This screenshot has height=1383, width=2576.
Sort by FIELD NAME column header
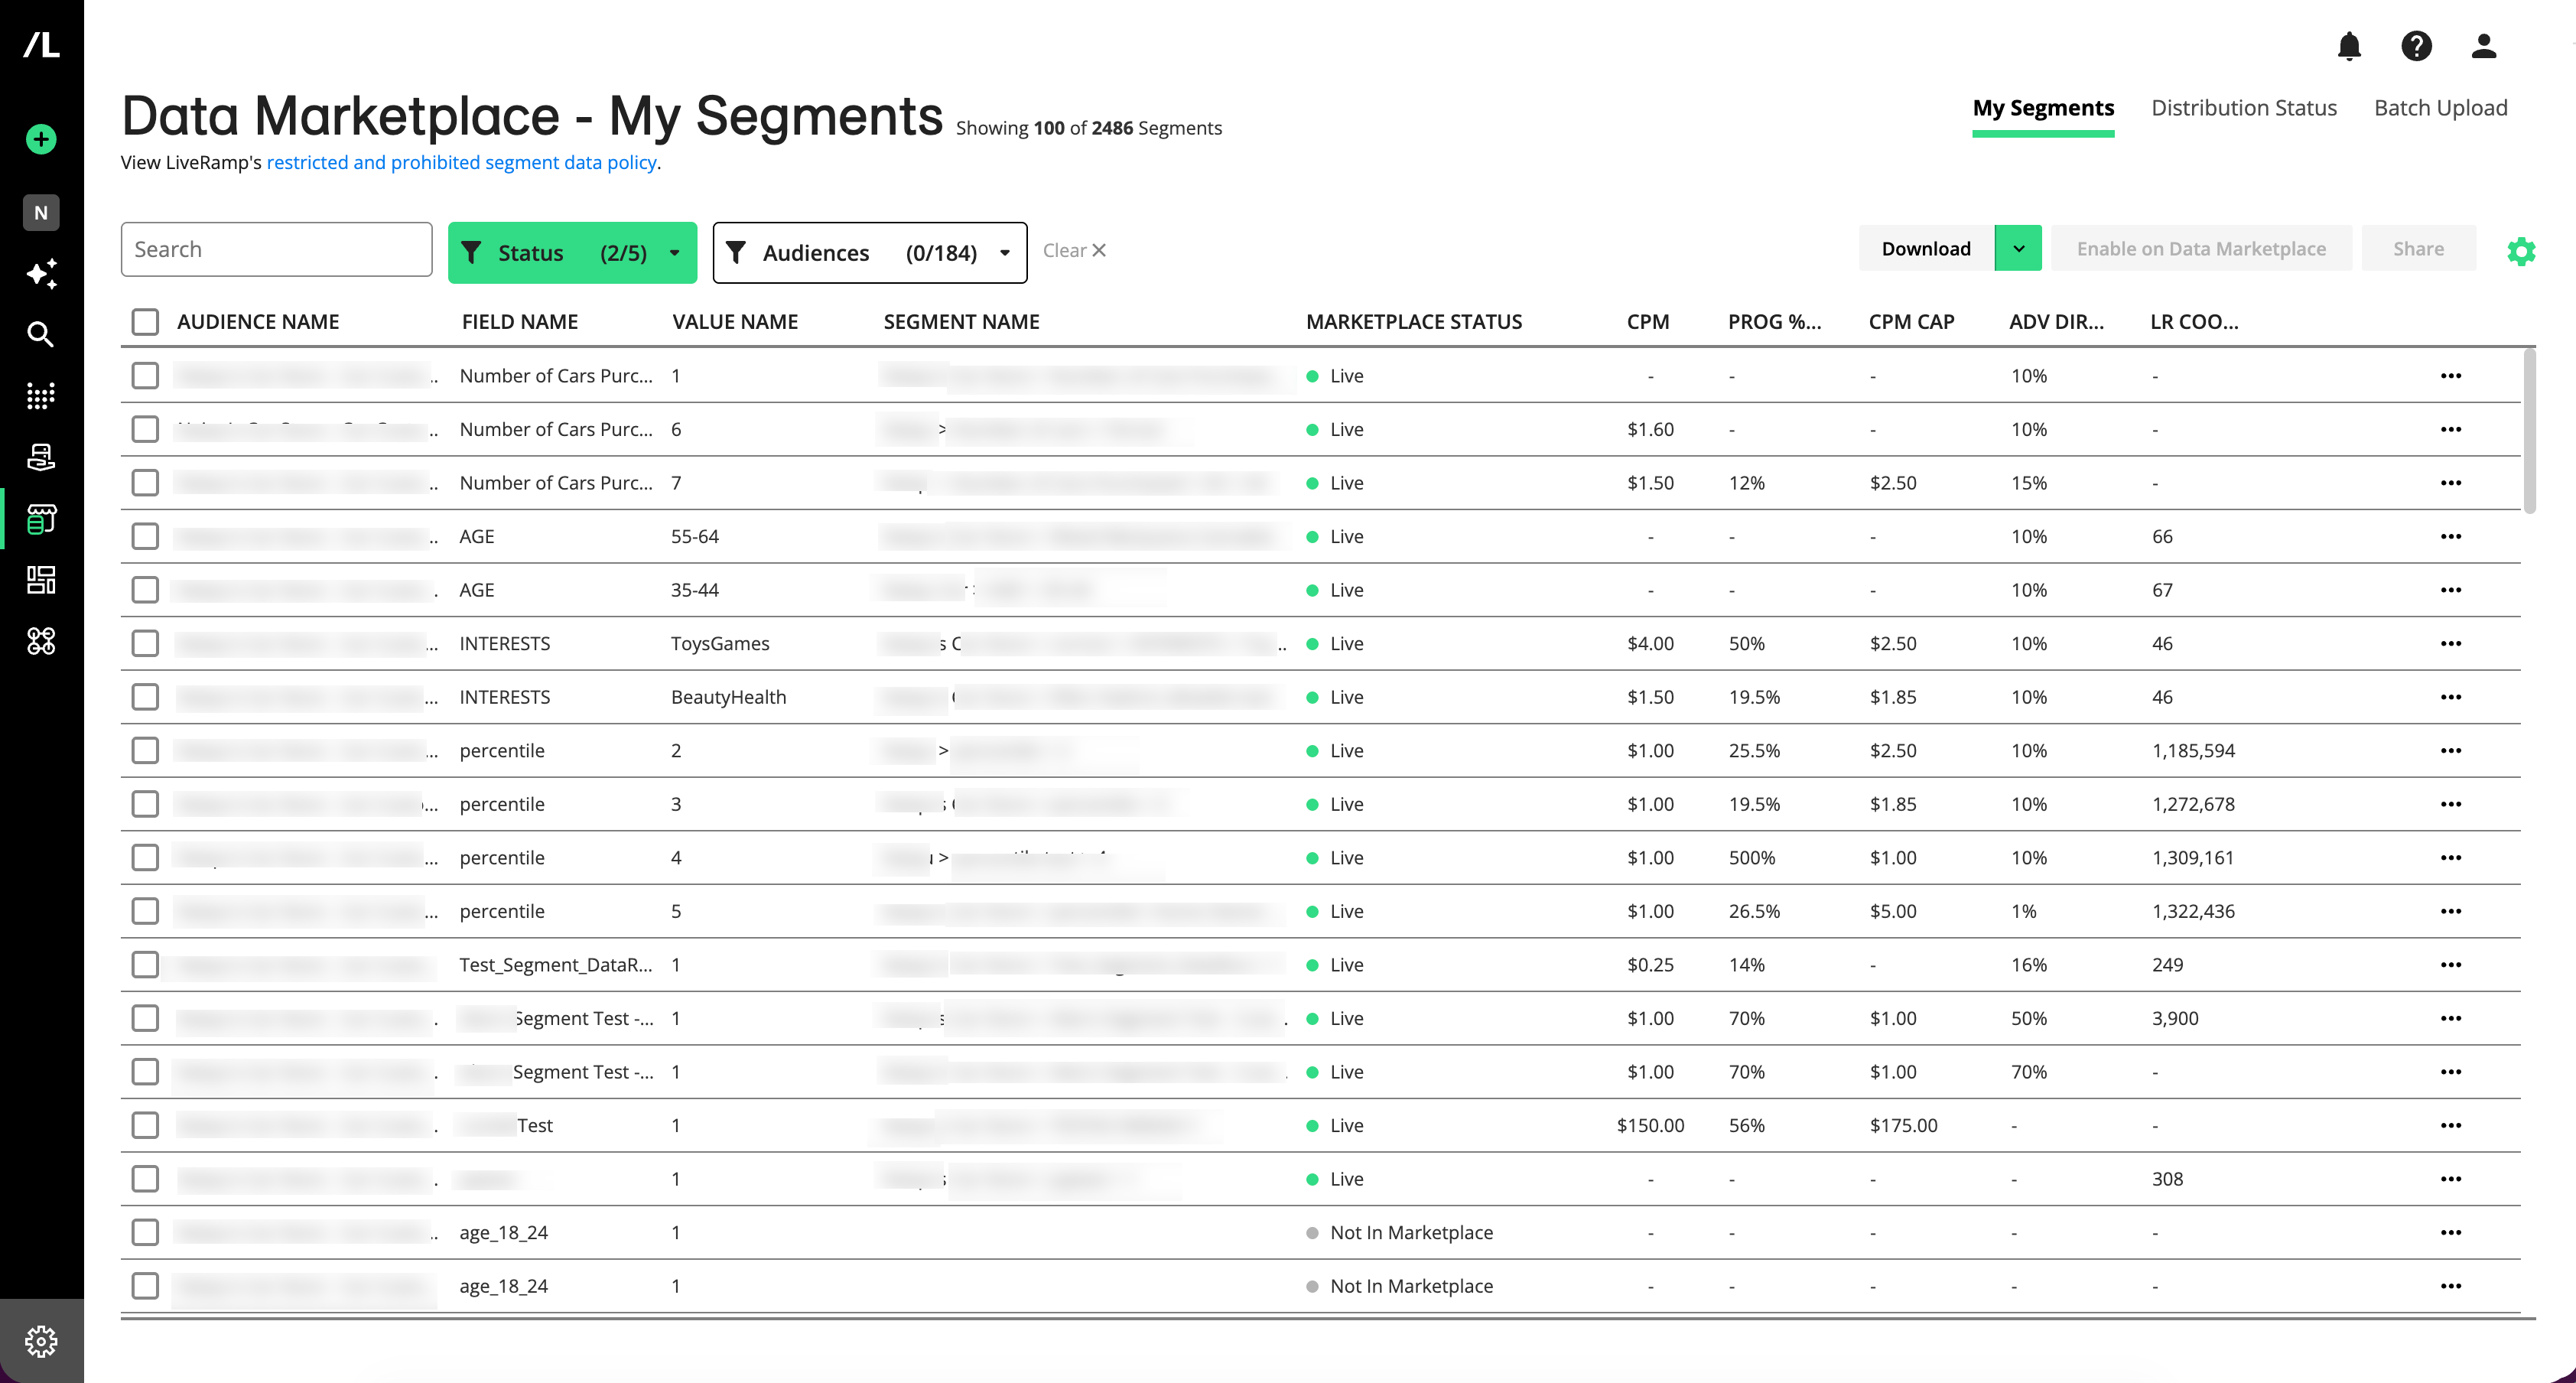click(x=520, y=321)
